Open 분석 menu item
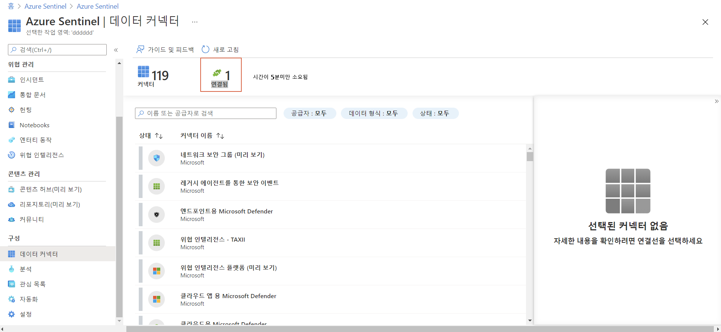 tap(57, 269)
